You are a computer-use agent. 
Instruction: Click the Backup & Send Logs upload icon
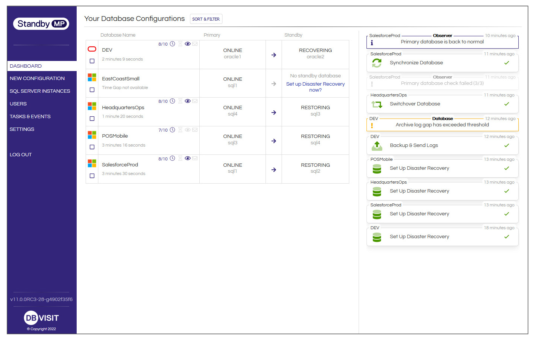[377, 146]
